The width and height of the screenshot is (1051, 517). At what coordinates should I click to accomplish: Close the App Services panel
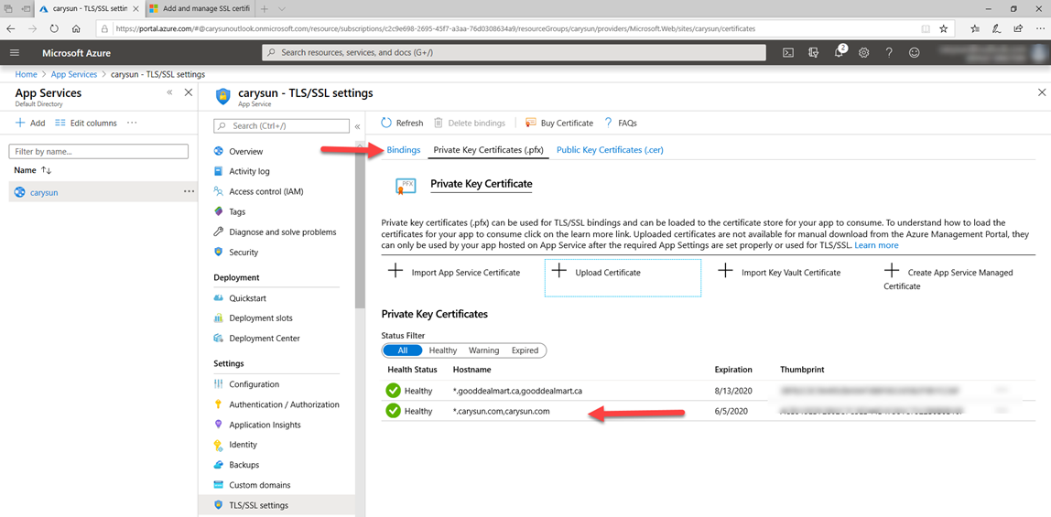point(189,92)
